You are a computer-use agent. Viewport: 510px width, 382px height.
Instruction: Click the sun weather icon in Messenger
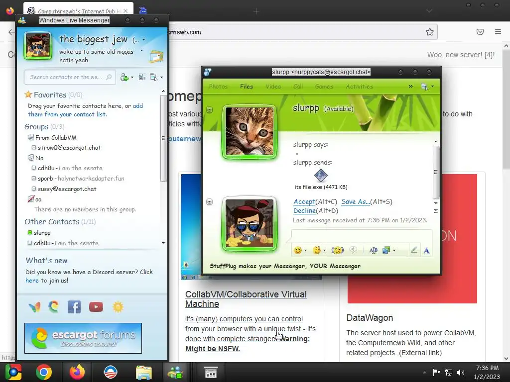(118, 307)
